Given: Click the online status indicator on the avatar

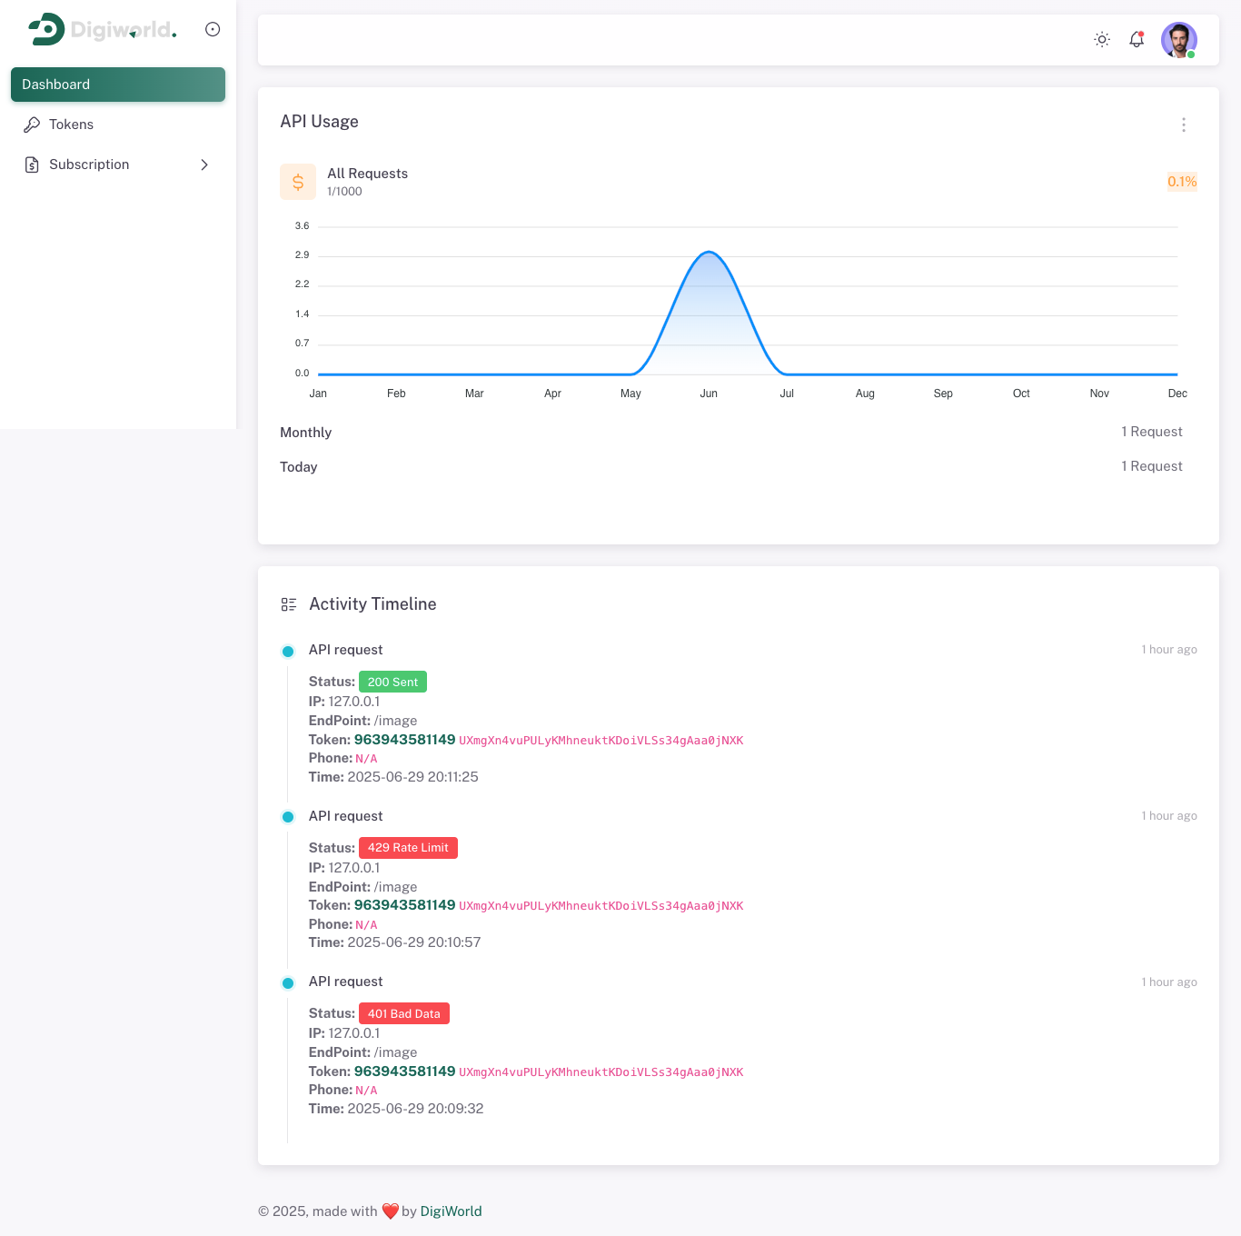Looking at the screenshot, I should (1191, 54).
